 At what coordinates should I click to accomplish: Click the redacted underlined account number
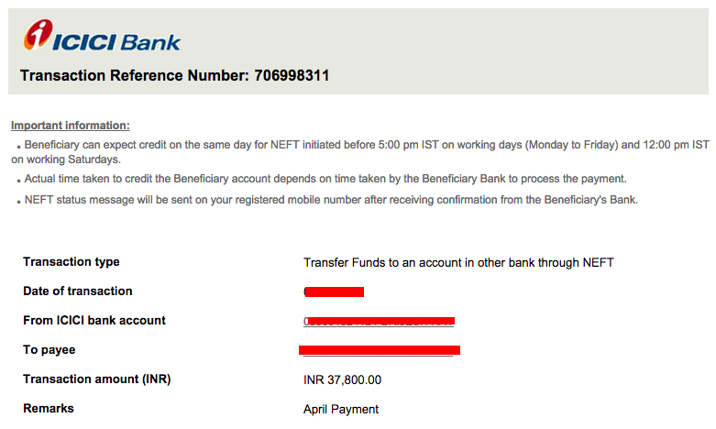(379, 322)
